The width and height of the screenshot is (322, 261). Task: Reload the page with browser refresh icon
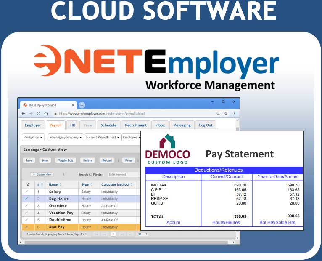coord(38,114)
